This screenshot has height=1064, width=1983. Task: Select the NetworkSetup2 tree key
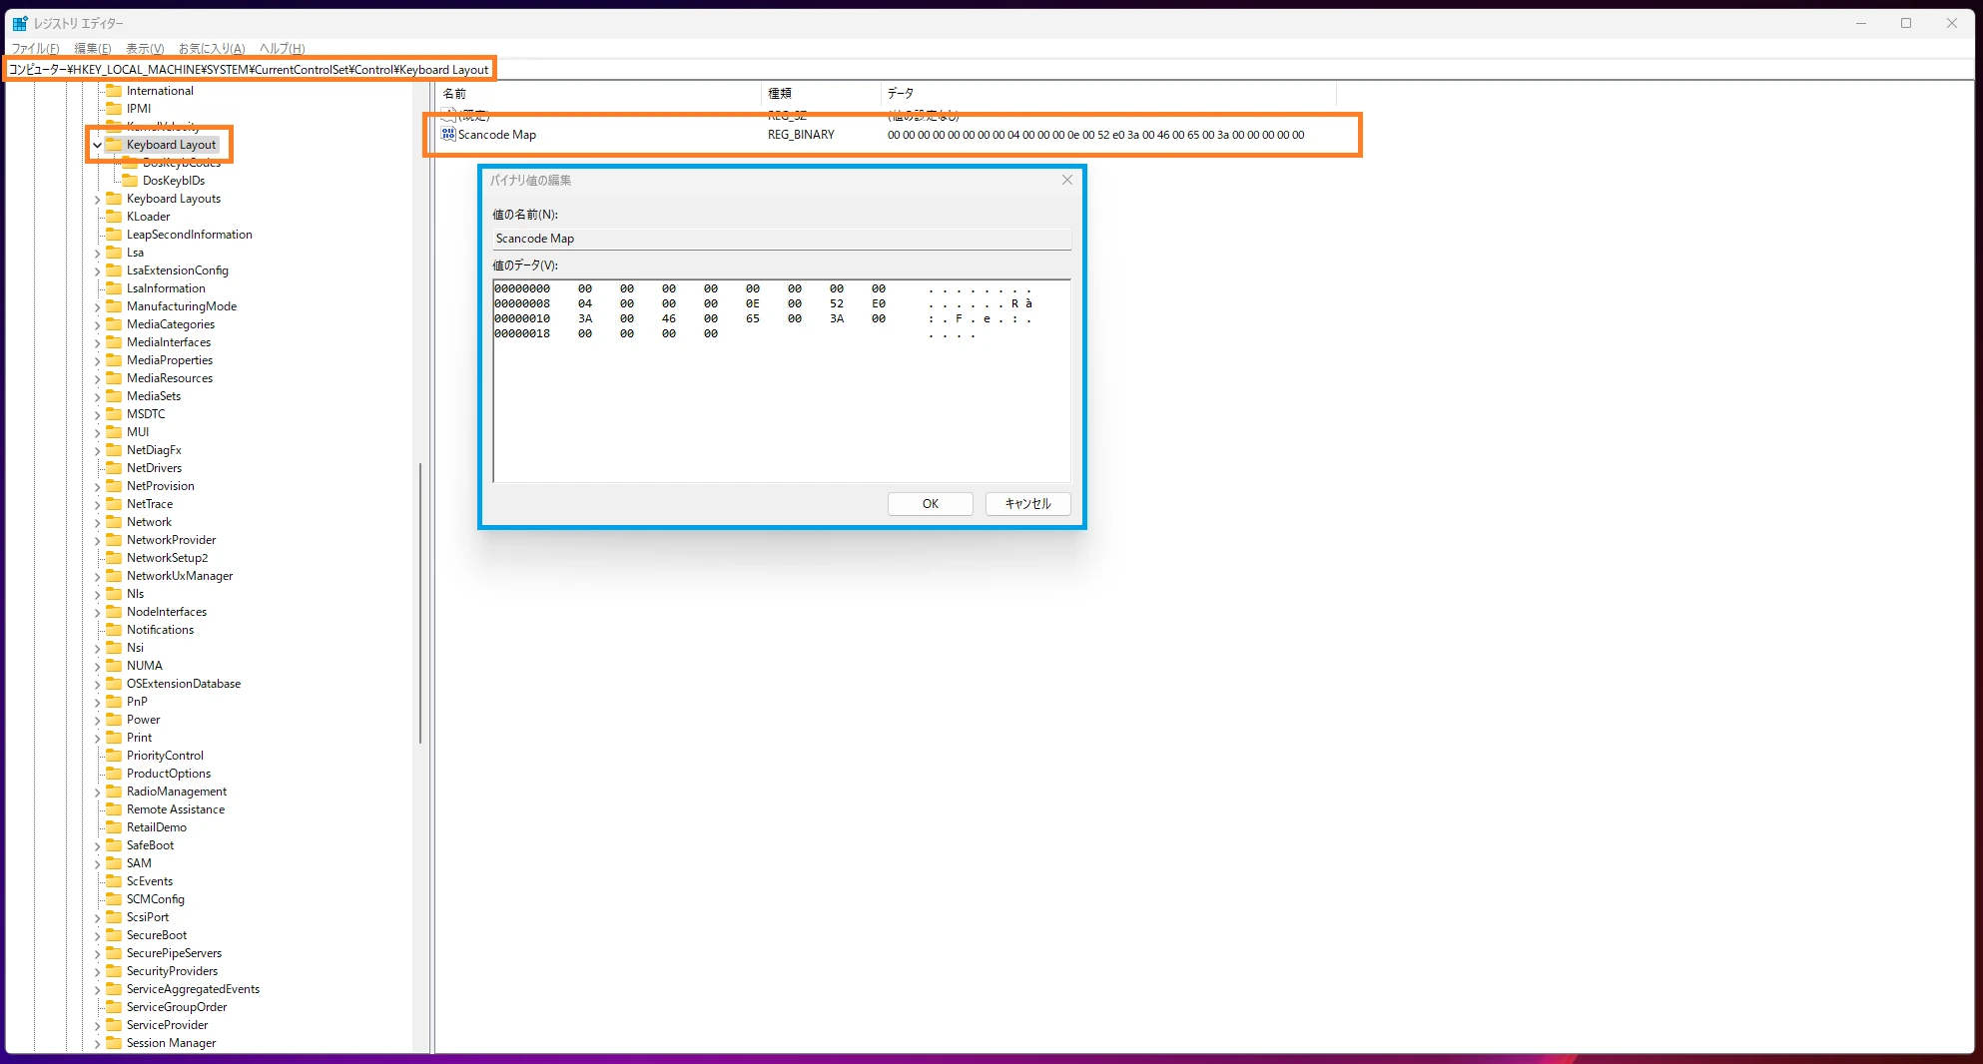pos(167,558)
